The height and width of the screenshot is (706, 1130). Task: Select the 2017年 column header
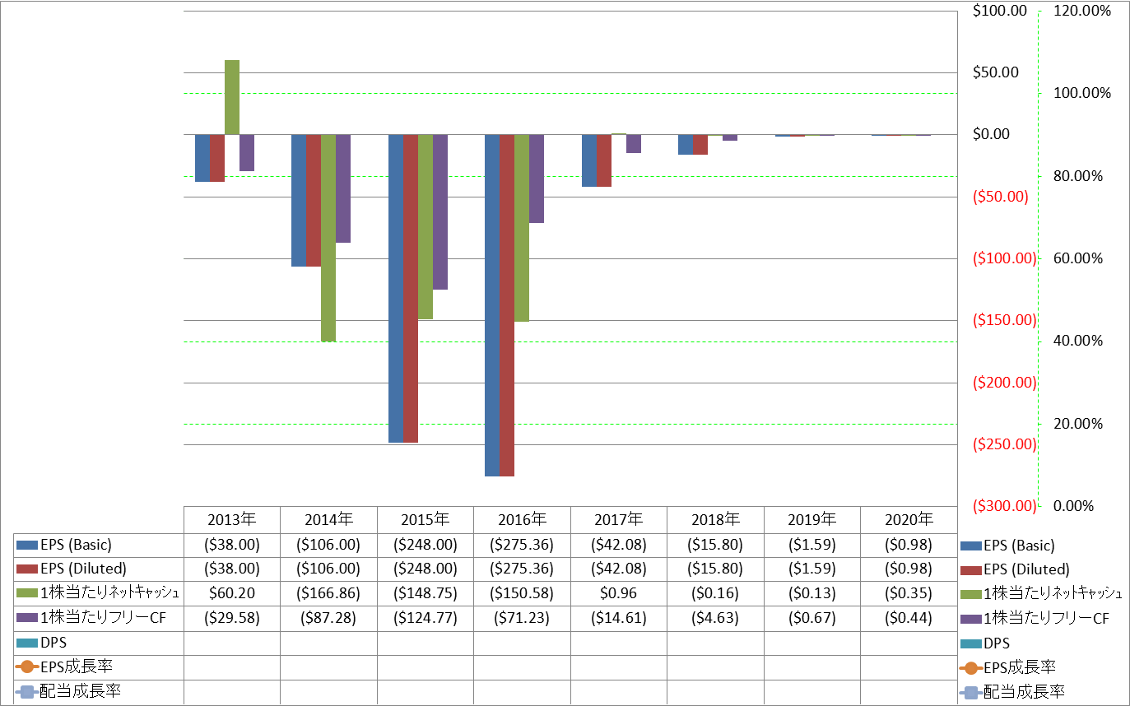(x=619, y=520)
